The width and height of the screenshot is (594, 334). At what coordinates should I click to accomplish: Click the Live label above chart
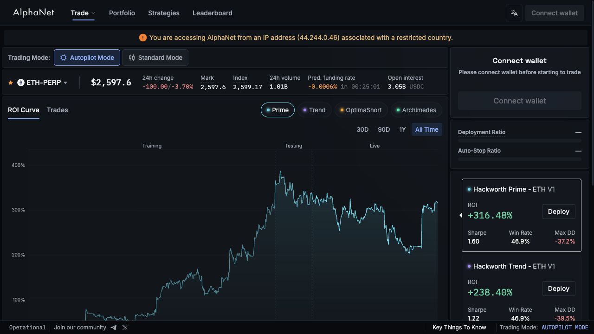coord(374,146)
